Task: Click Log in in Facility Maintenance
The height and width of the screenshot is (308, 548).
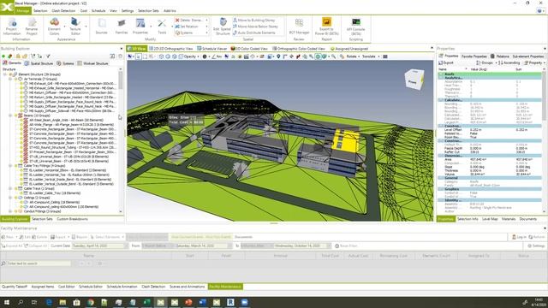Action: 519,237
